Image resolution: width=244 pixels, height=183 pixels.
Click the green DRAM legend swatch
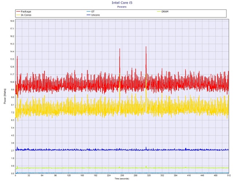click(159, 12)
